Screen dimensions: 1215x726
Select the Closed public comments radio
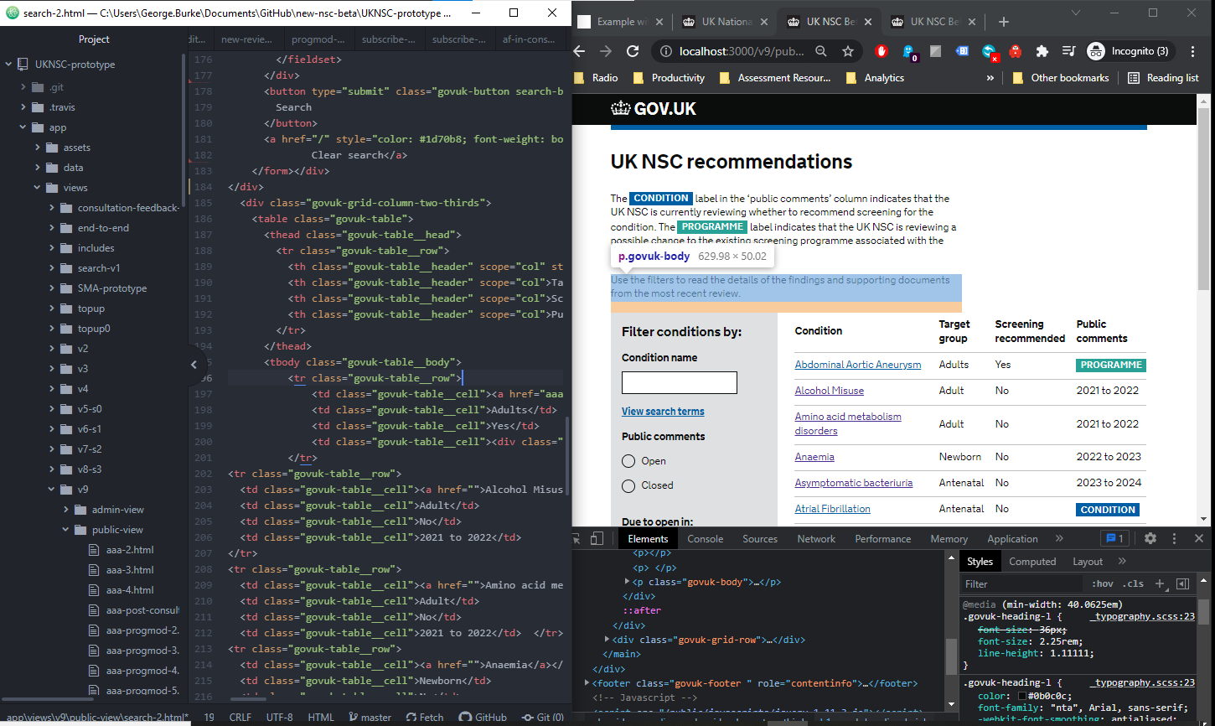tap(628, 485)
